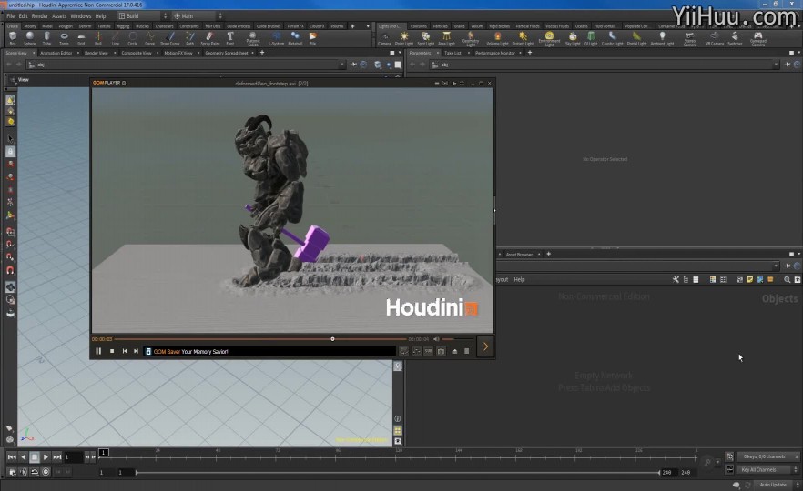Open the Build desktop dropdown
The height and width of the screenshot is (491, 803).
[x=144, y=15]
